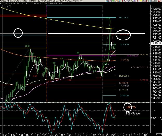Select the cyan WH3 horizontal line
Image resolution: width=162 pixels, height=136 pixels.
coord(81,18)
